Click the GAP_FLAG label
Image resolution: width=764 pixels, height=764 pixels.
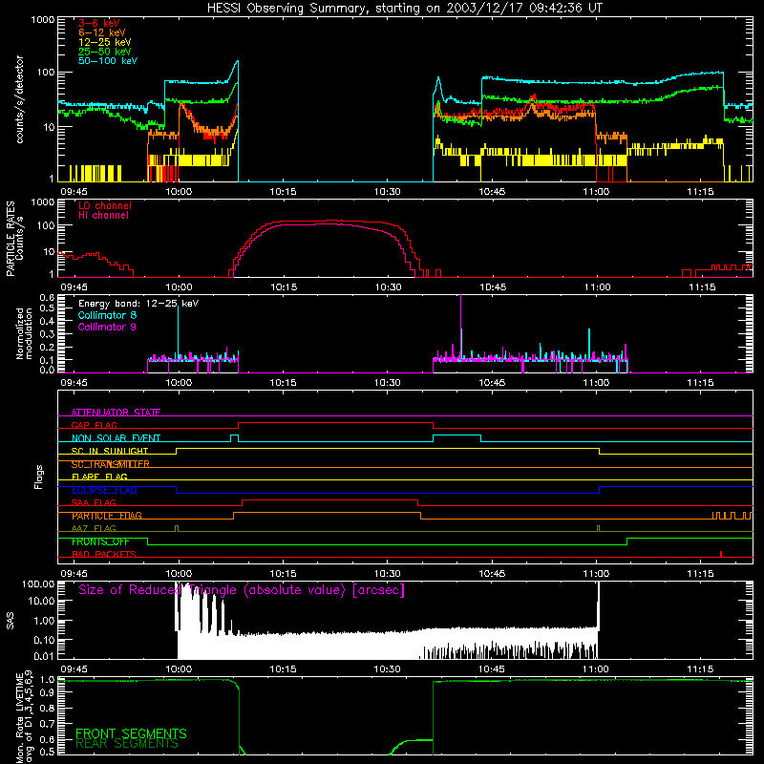(x=94, y=425)
